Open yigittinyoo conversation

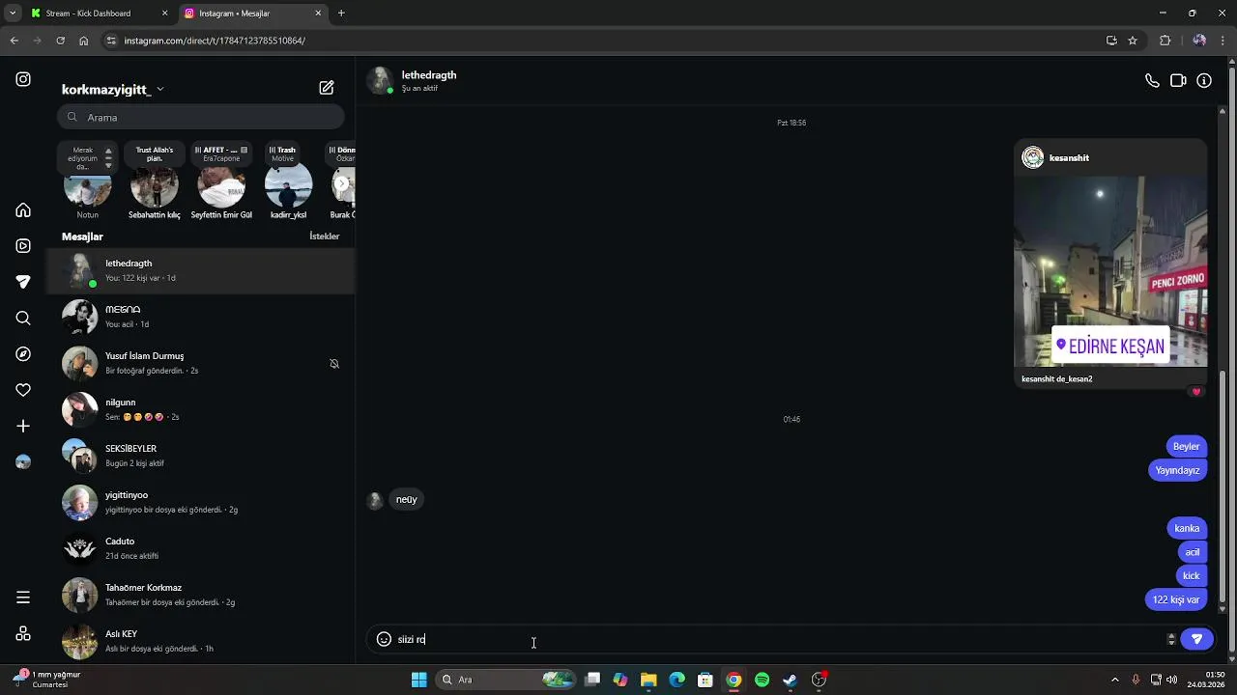pyautogui.click(x=201, y=502)
